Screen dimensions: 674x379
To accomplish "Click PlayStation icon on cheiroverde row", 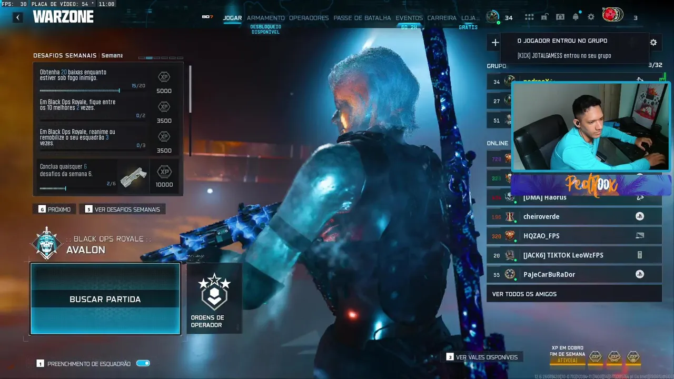I will click(x=640, y=216).
